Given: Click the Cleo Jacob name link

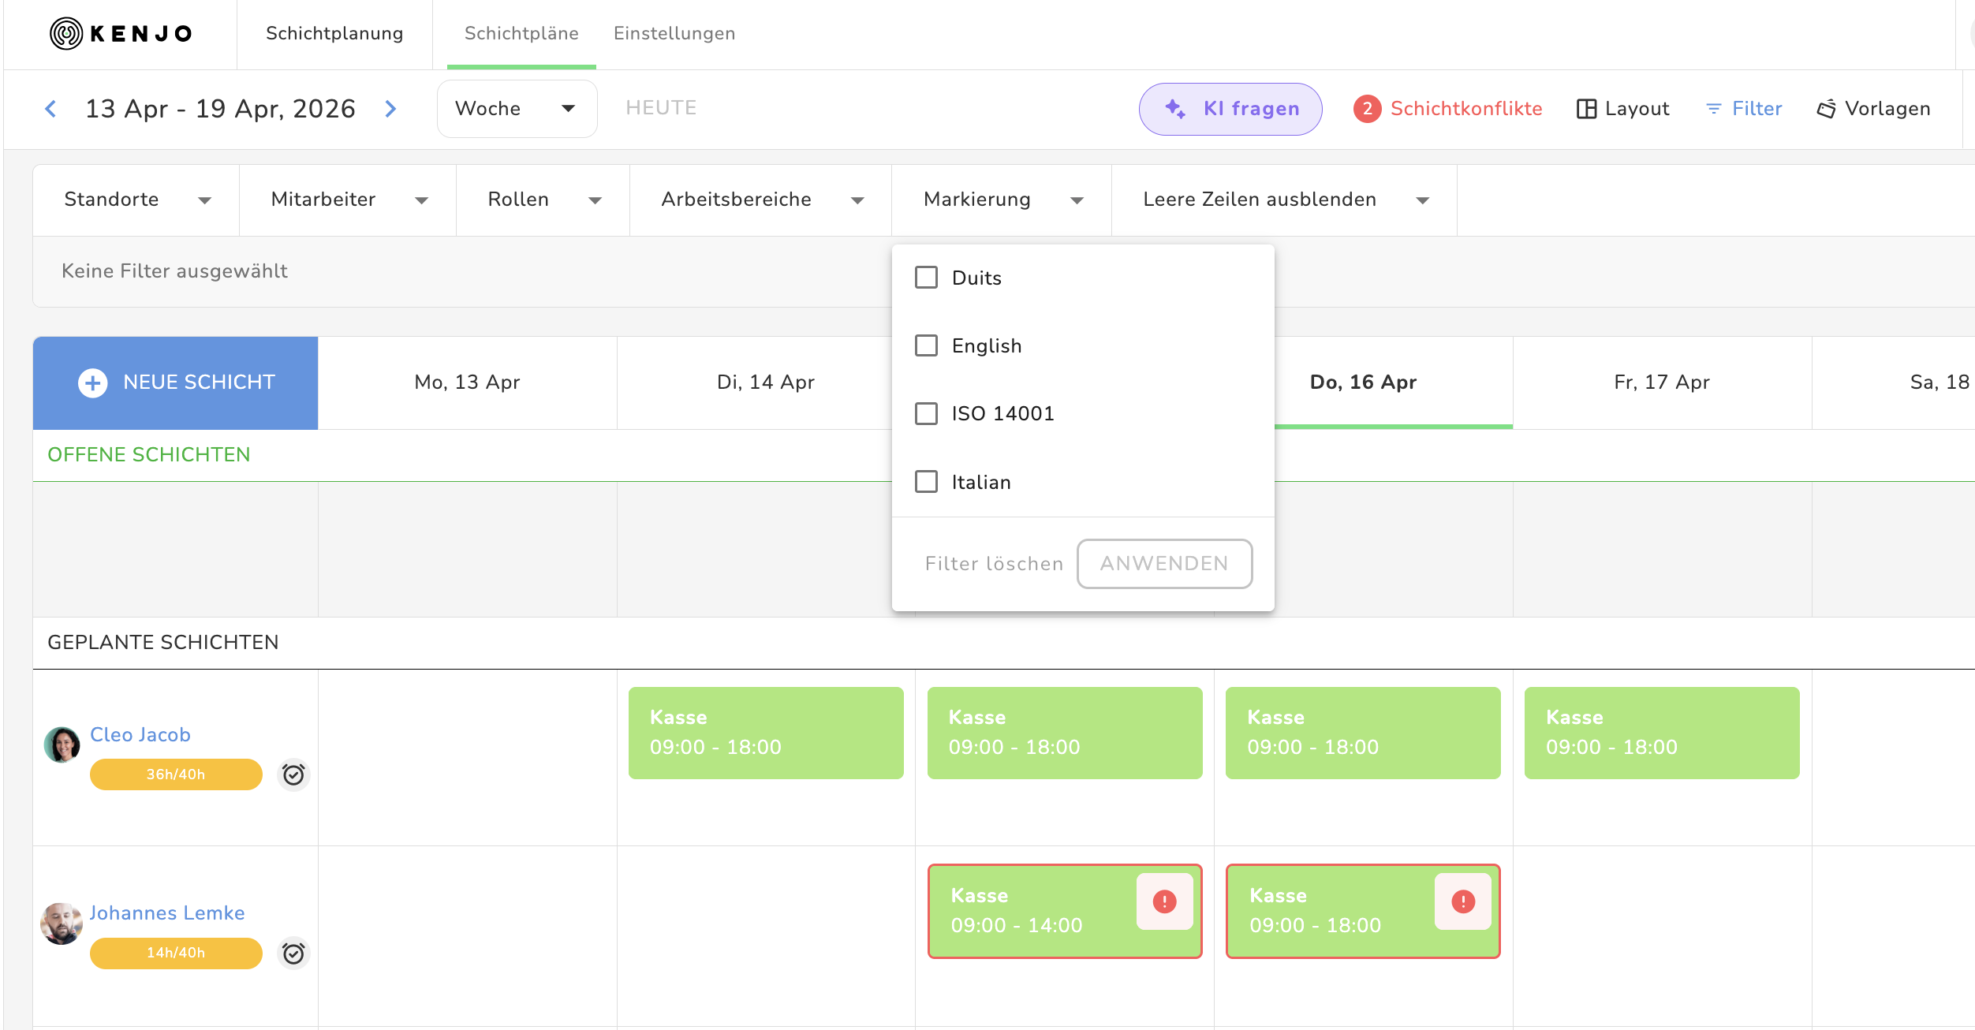Looking at the screenshot, I should 140,734.
